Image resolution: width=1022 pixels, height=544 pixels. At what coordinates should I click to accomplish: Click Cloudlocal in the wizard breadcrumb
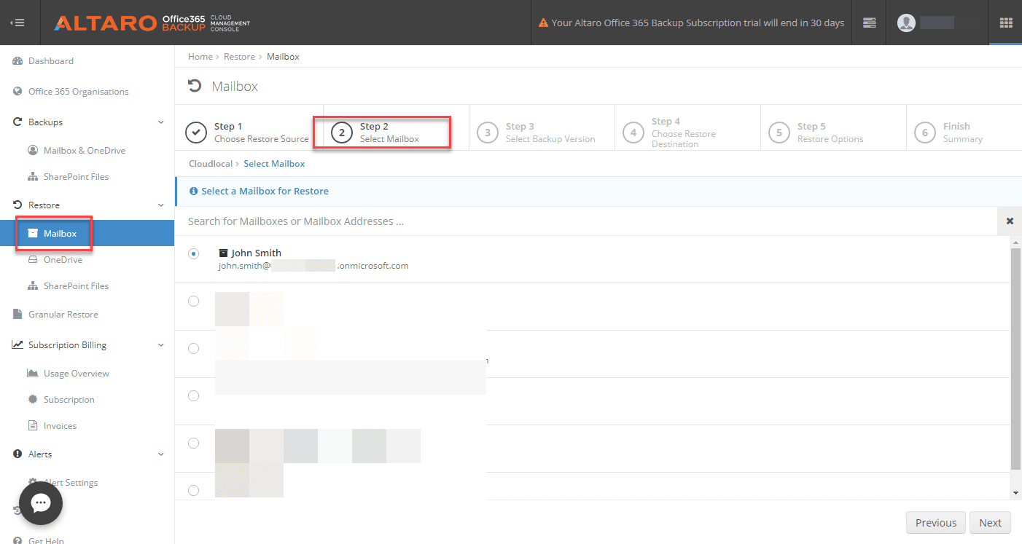[211, 164]
